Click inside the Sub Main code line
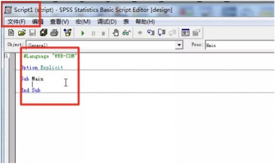Screen dimensions: 280x164 tap(32, 79)
